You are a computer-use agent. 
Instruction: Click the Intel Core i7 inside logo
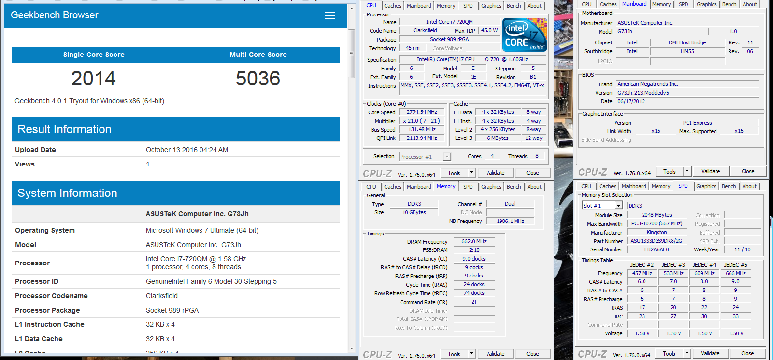(x=525, y=34)
